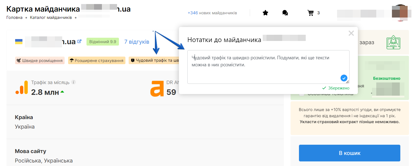Image resolution: width=416 pixels, height=166 pixels.
Task: Click the external link icon beside the domain
Action: (x=79, y=41)
